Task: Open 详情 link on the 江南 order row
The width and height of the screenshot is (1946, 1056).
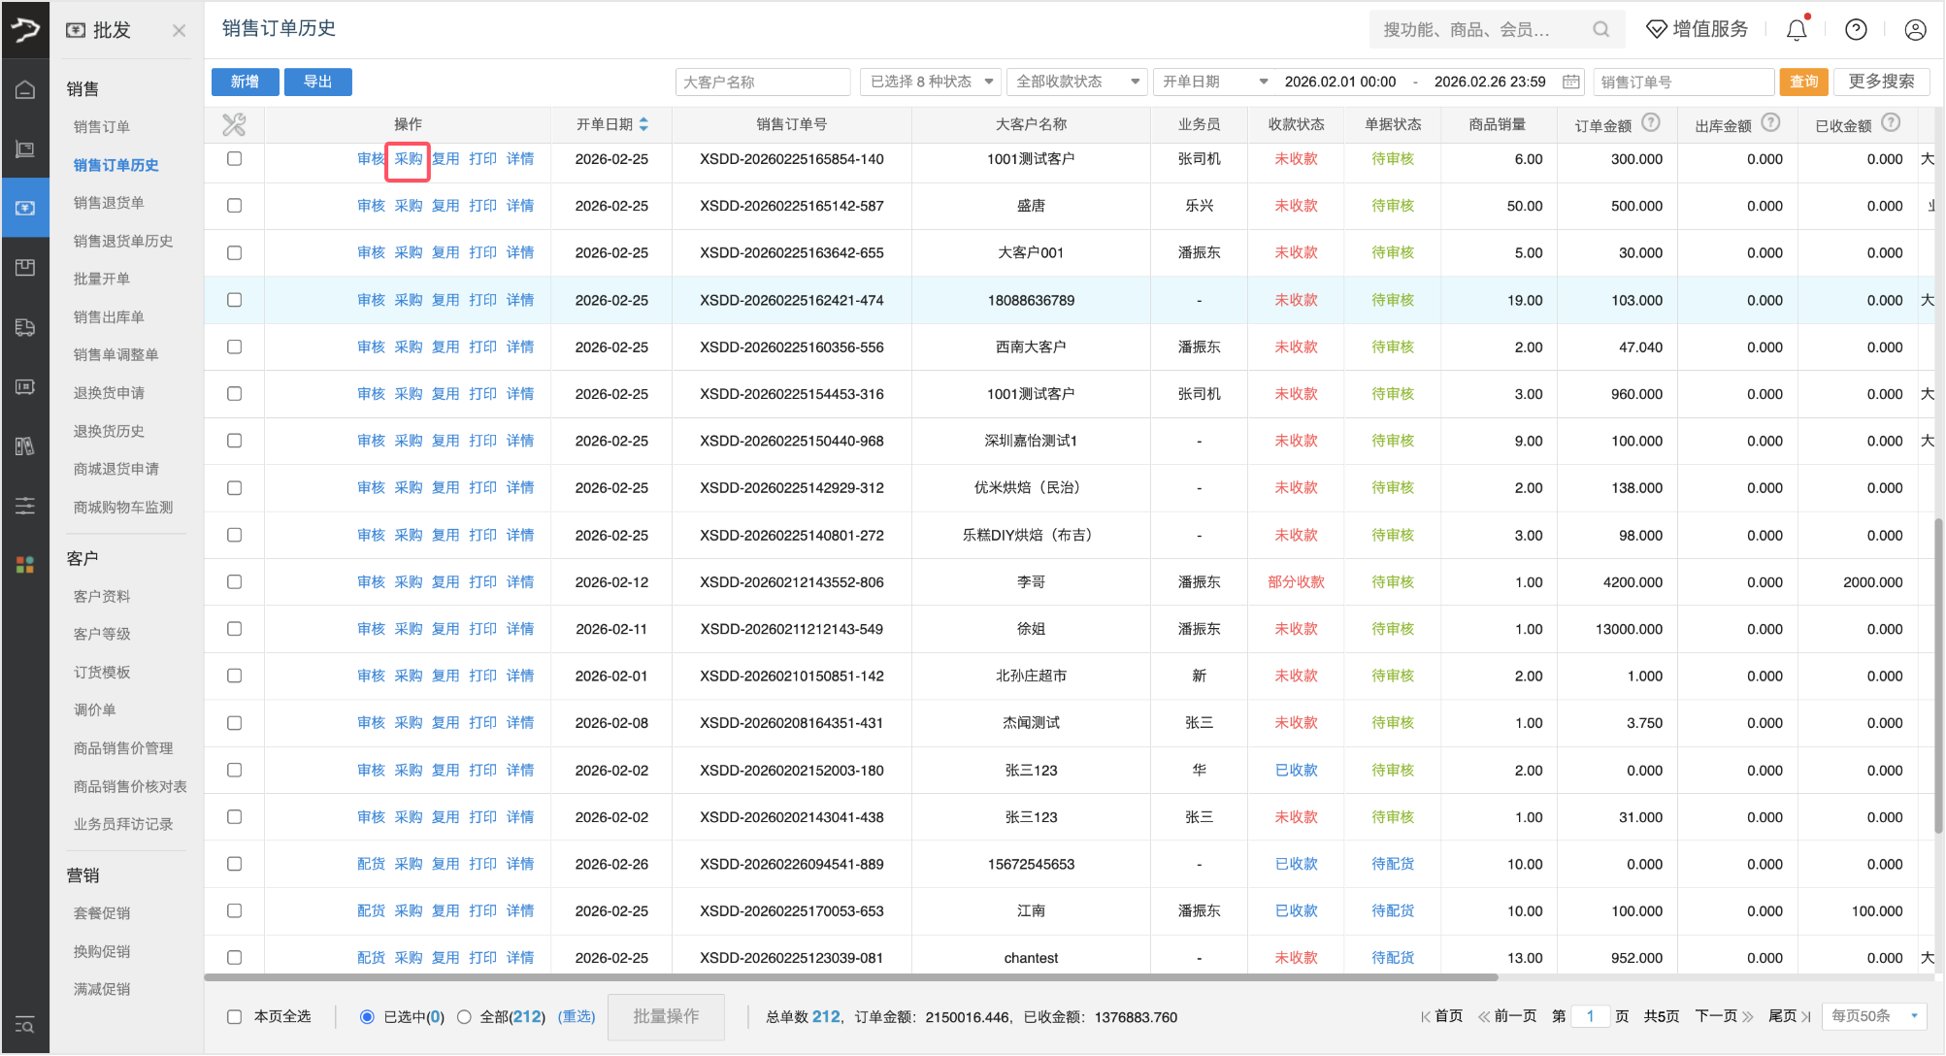Action: pos(520,910)
